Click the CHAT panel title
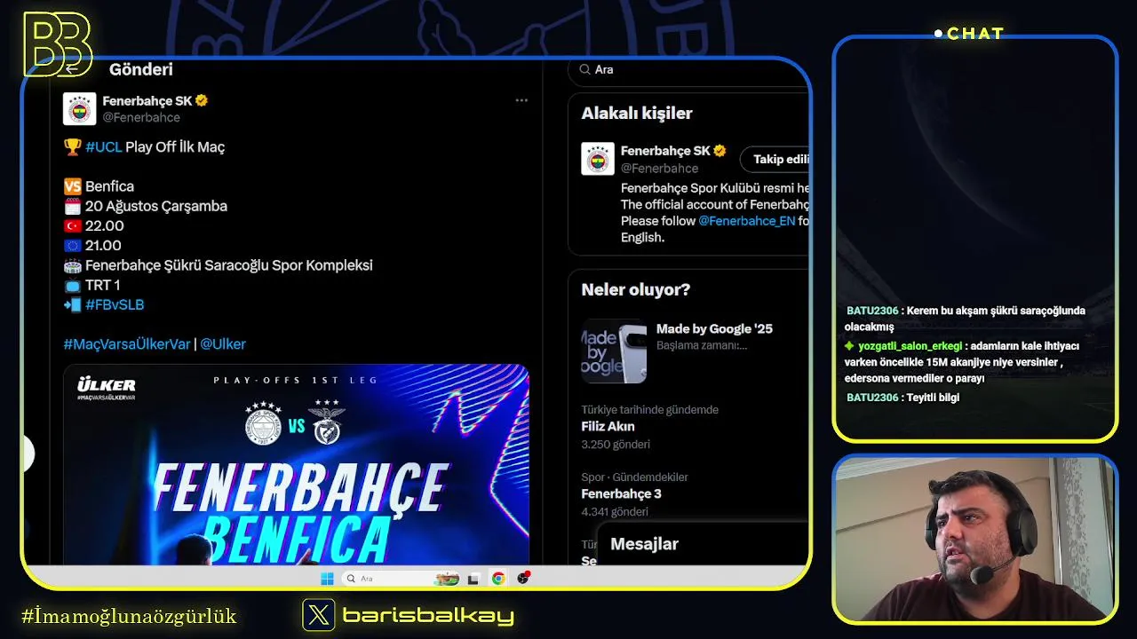Viewport: 1137px width, 639px height. tap(975, 34)
